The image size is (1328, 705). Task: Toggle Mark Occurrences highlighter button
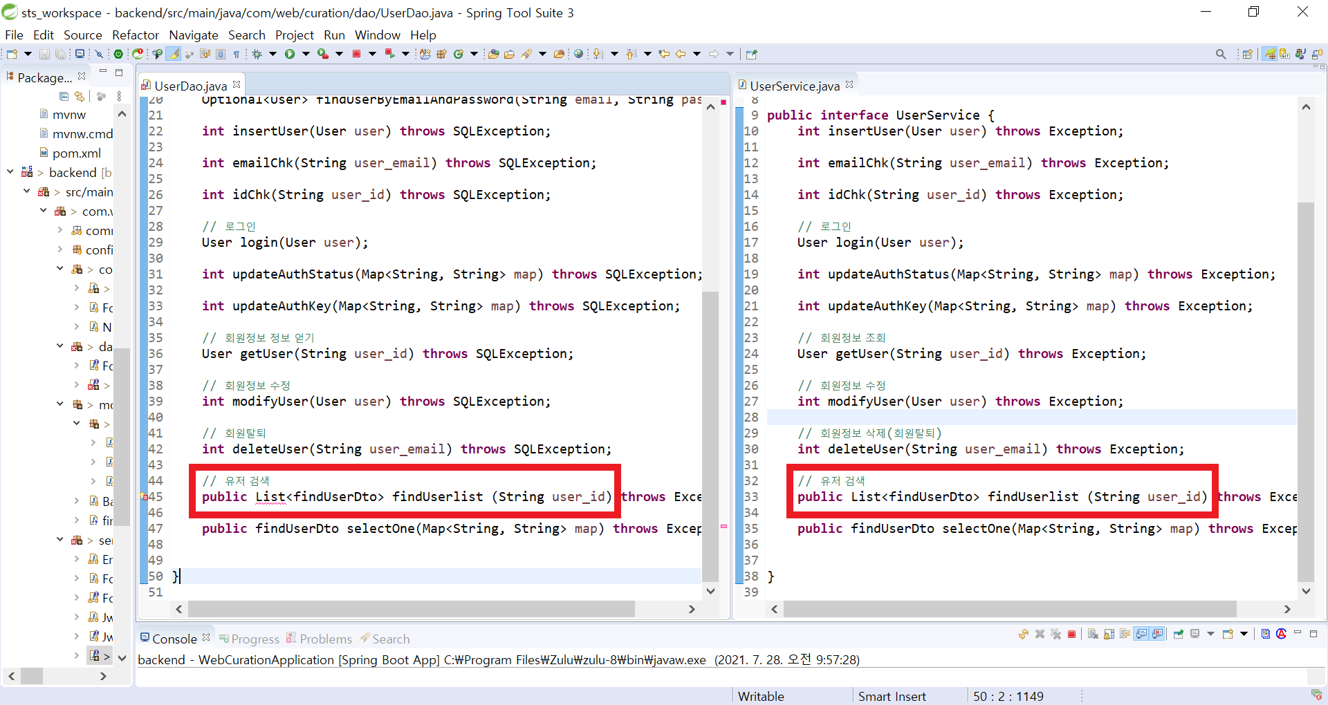point(173,54)
